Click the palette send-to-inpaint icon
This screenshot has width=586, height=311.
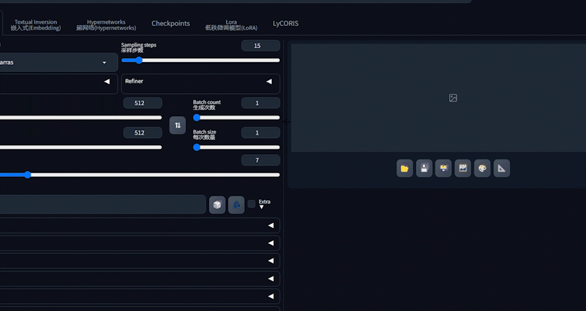482,168
